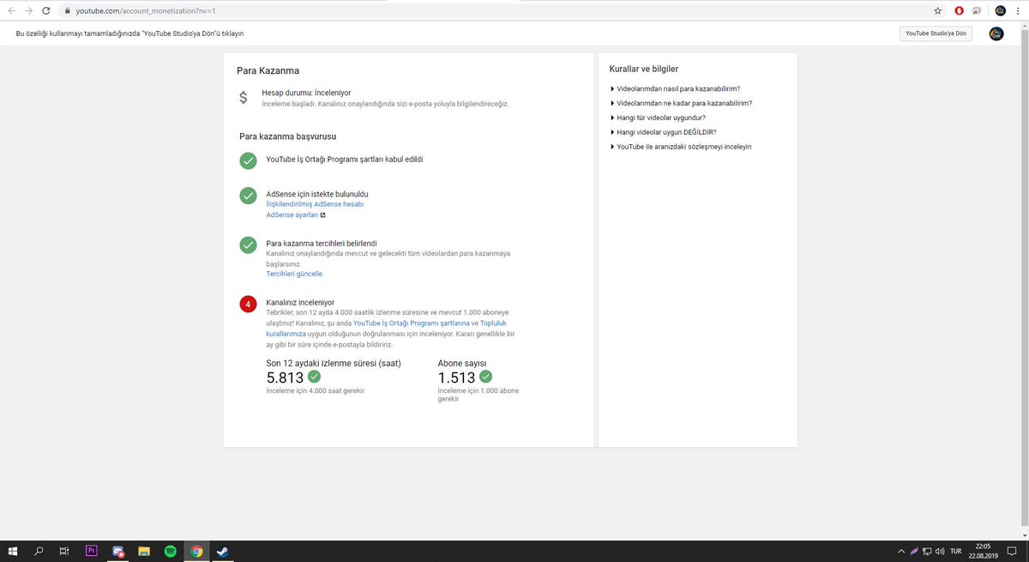This screenshot has height=562, width=1029.
Task: Go back using the browser back arrow
Action: pyautogui.click(x=11, y=11)
